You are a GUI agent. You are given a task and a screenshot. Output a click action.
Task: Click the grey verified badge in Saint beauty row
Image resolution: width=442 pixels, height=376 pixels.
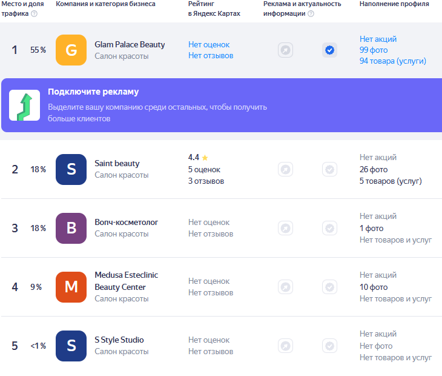tap(329, 169)
